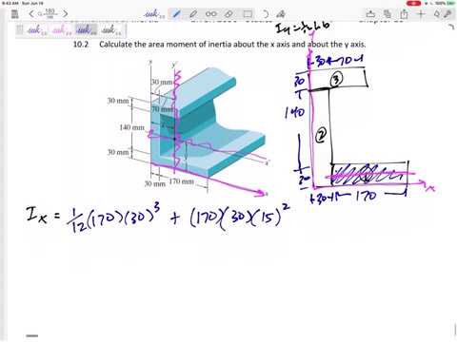The height and width of the screenshot is (342, 457).
Task: Tap the problem number 10.2
Action: click(x=81, y=45)
